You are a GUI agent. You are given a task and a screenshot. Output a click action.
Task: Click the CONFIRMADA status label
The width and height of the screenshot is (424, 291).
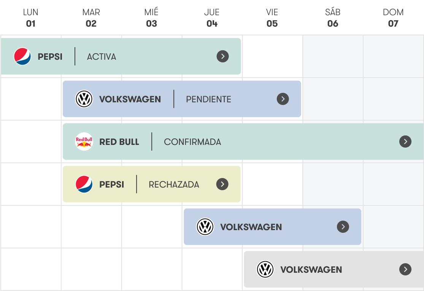click(x=192, y=142)
